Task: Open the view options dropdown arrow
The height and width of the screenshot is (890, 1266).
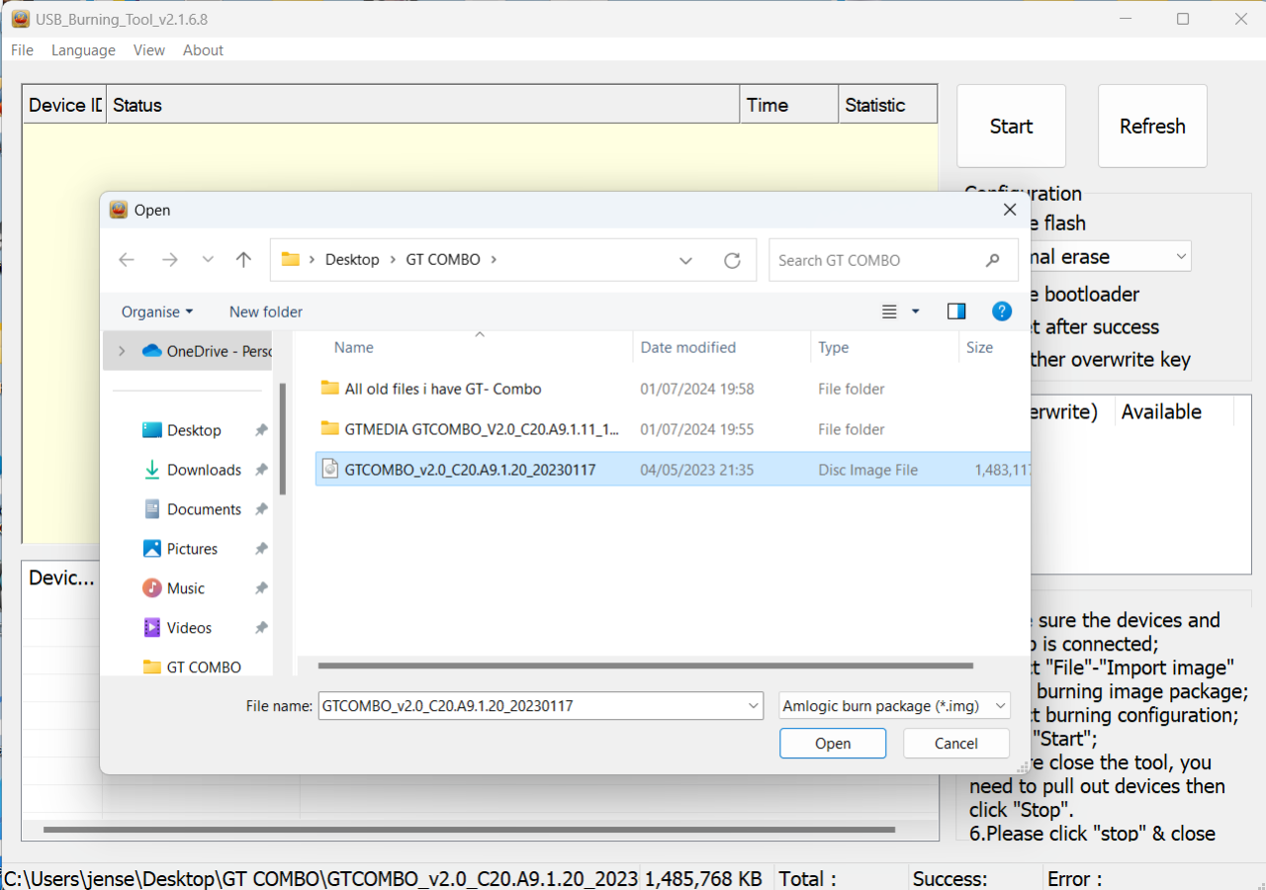Action: coord(916,311)
